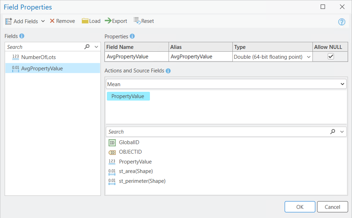Load field properties from file
This screenshot has width=352, height=218.
(x=91, y=21)
